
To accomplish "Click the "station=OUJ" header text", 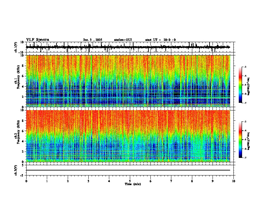I will (123, 40).
